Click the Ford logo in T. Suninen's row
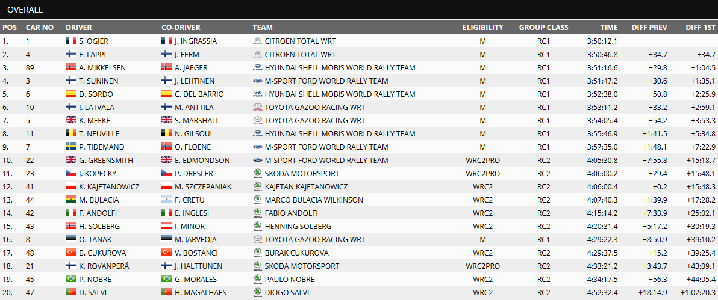Image resolution: width=718 pixels, height=300 pixels. tap(257, 81)
